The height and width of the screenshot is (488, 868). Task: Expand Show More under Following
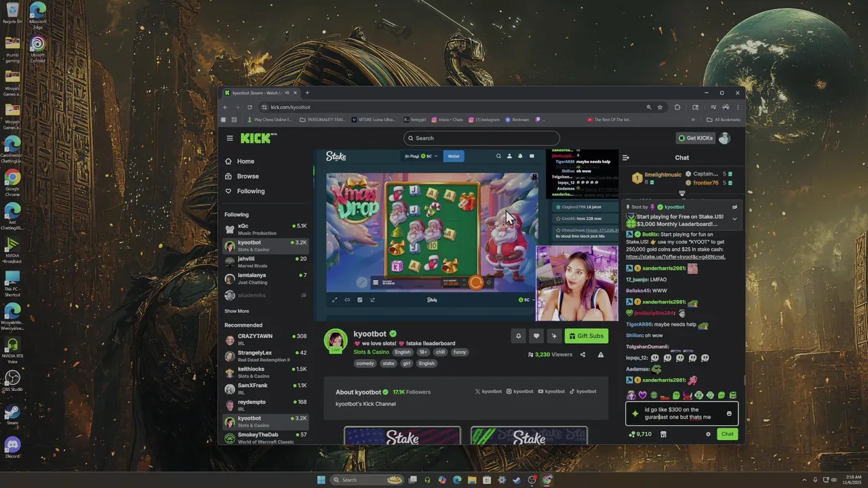point(237,311)
